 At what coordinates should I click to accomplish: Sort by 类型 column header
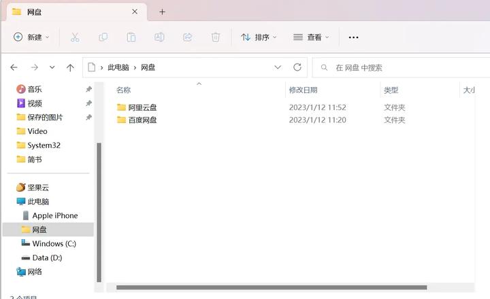[391, 90]
